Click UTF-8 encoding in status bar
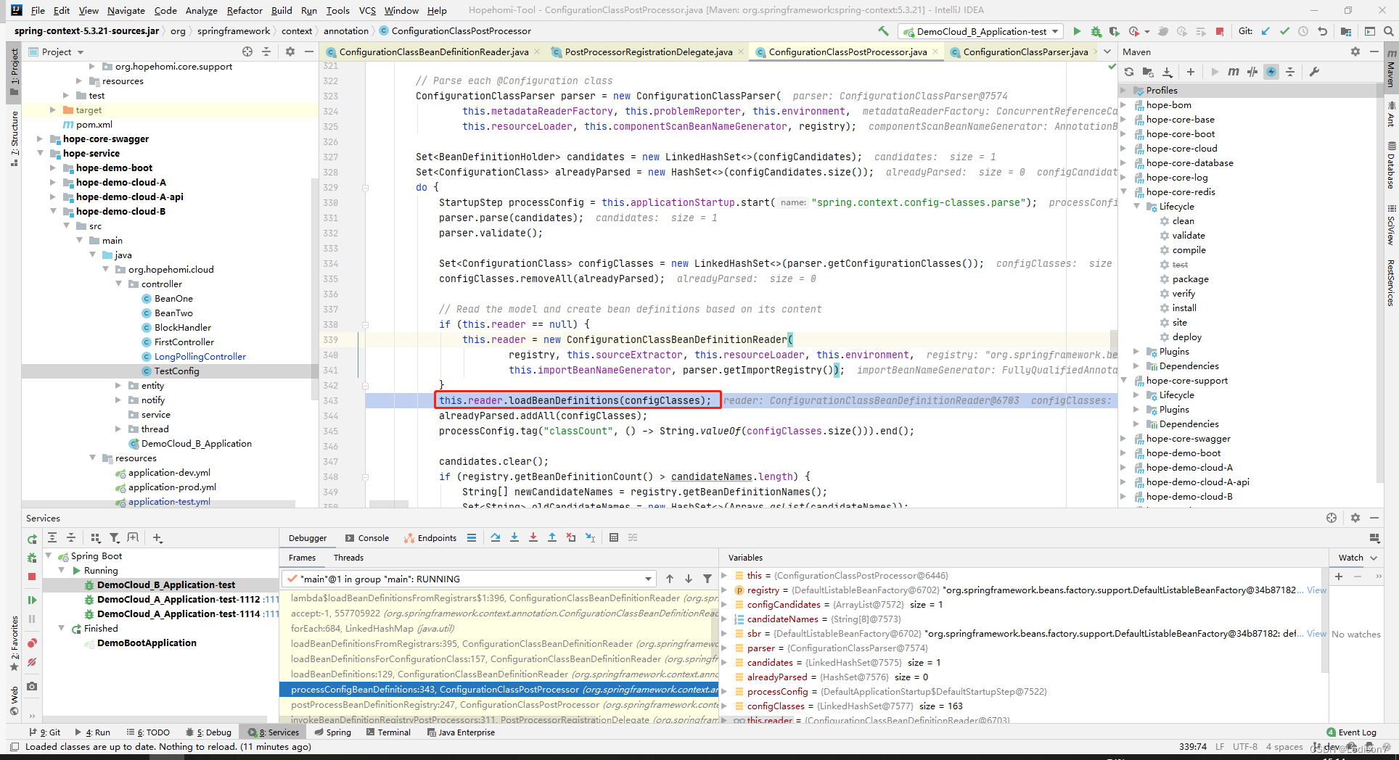Viewport: 1399px width, 760px height. tap(1245, 746)
